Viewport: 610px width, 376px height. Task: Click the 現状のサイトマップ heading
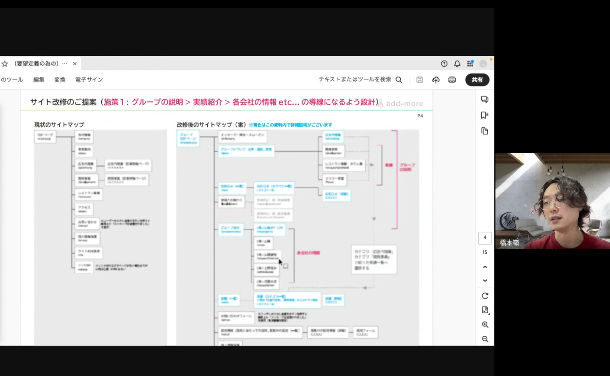click(x=59, y=125)
